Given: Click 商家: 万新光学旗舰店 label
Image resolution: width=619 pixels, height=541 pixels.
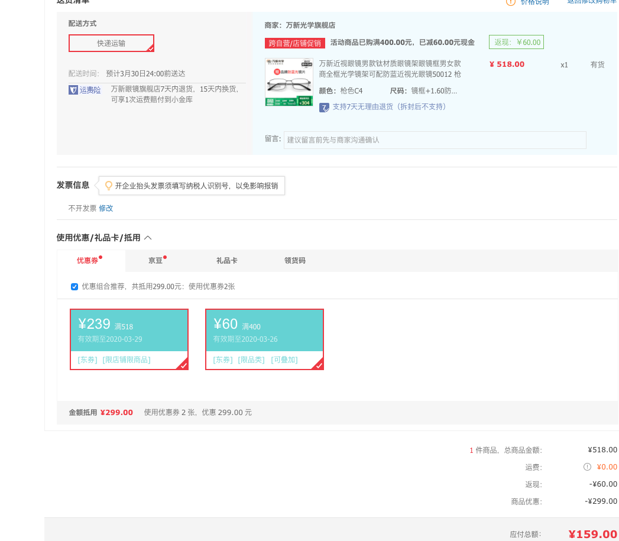Looking at the screenshot, I should click(300, 25).
